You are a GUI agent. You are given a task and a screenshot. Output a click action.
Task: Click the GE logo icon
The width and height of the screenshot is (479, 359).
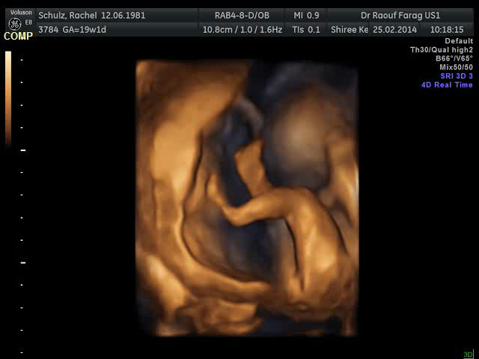click(14, 23)
